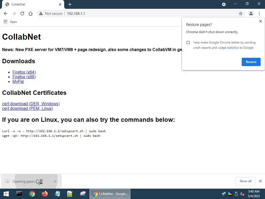Expand the download item options chevron
Image resolution: width=265 pixels, height=199 pixels.
pyautogui.click(x=55, y=181)
